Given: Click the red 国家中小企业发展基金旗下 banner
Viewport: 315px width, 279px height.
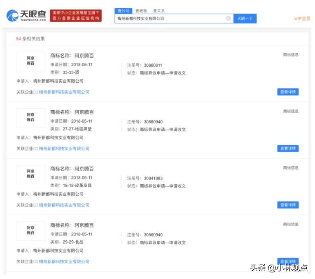Looking at the screenshot, I should point(76,16).
